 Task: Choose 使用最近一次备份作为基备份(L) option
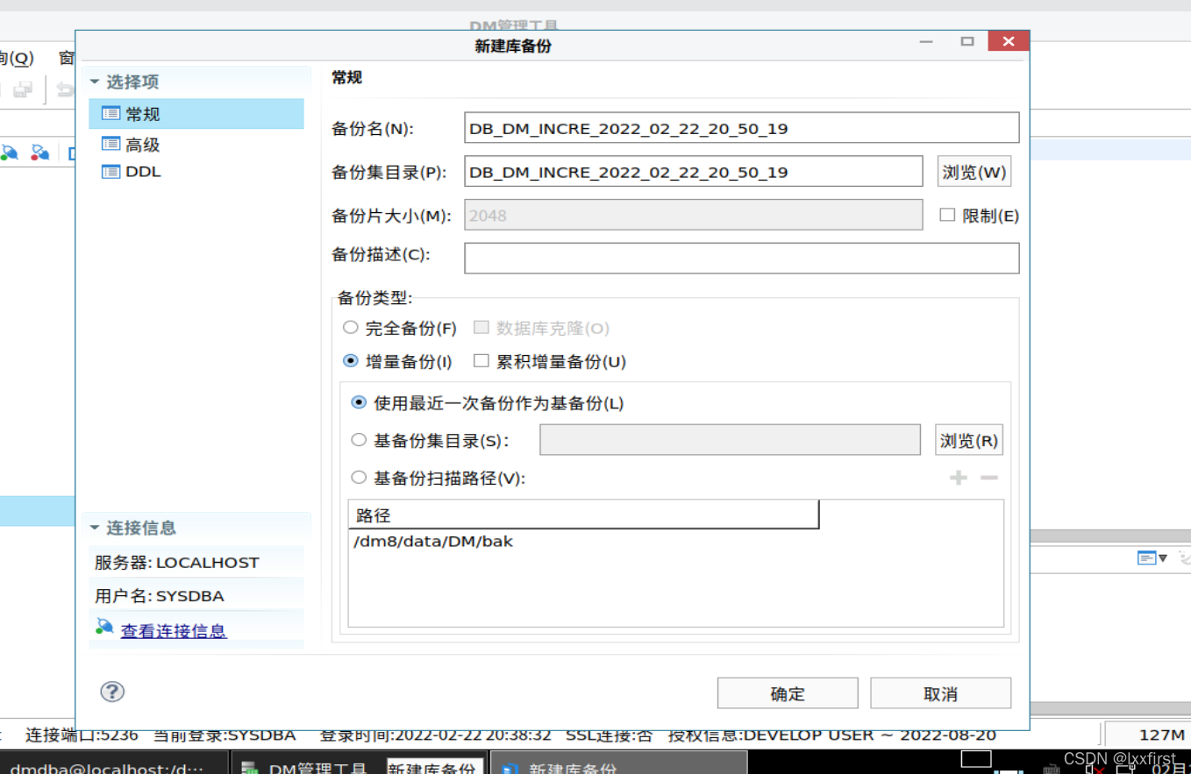[359, 403]
